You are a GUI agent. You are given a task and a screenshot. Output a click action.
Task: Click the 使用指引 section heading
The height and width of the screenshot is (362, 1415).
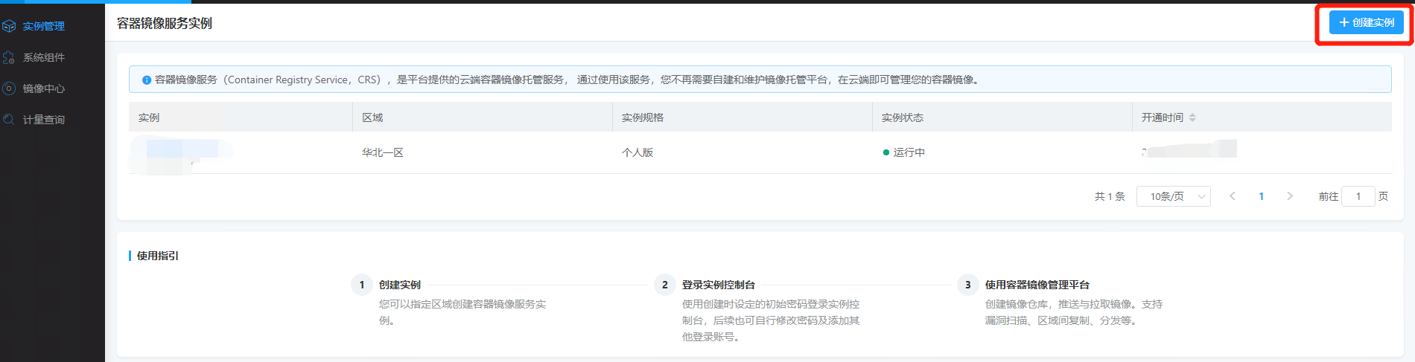(157, 256)
